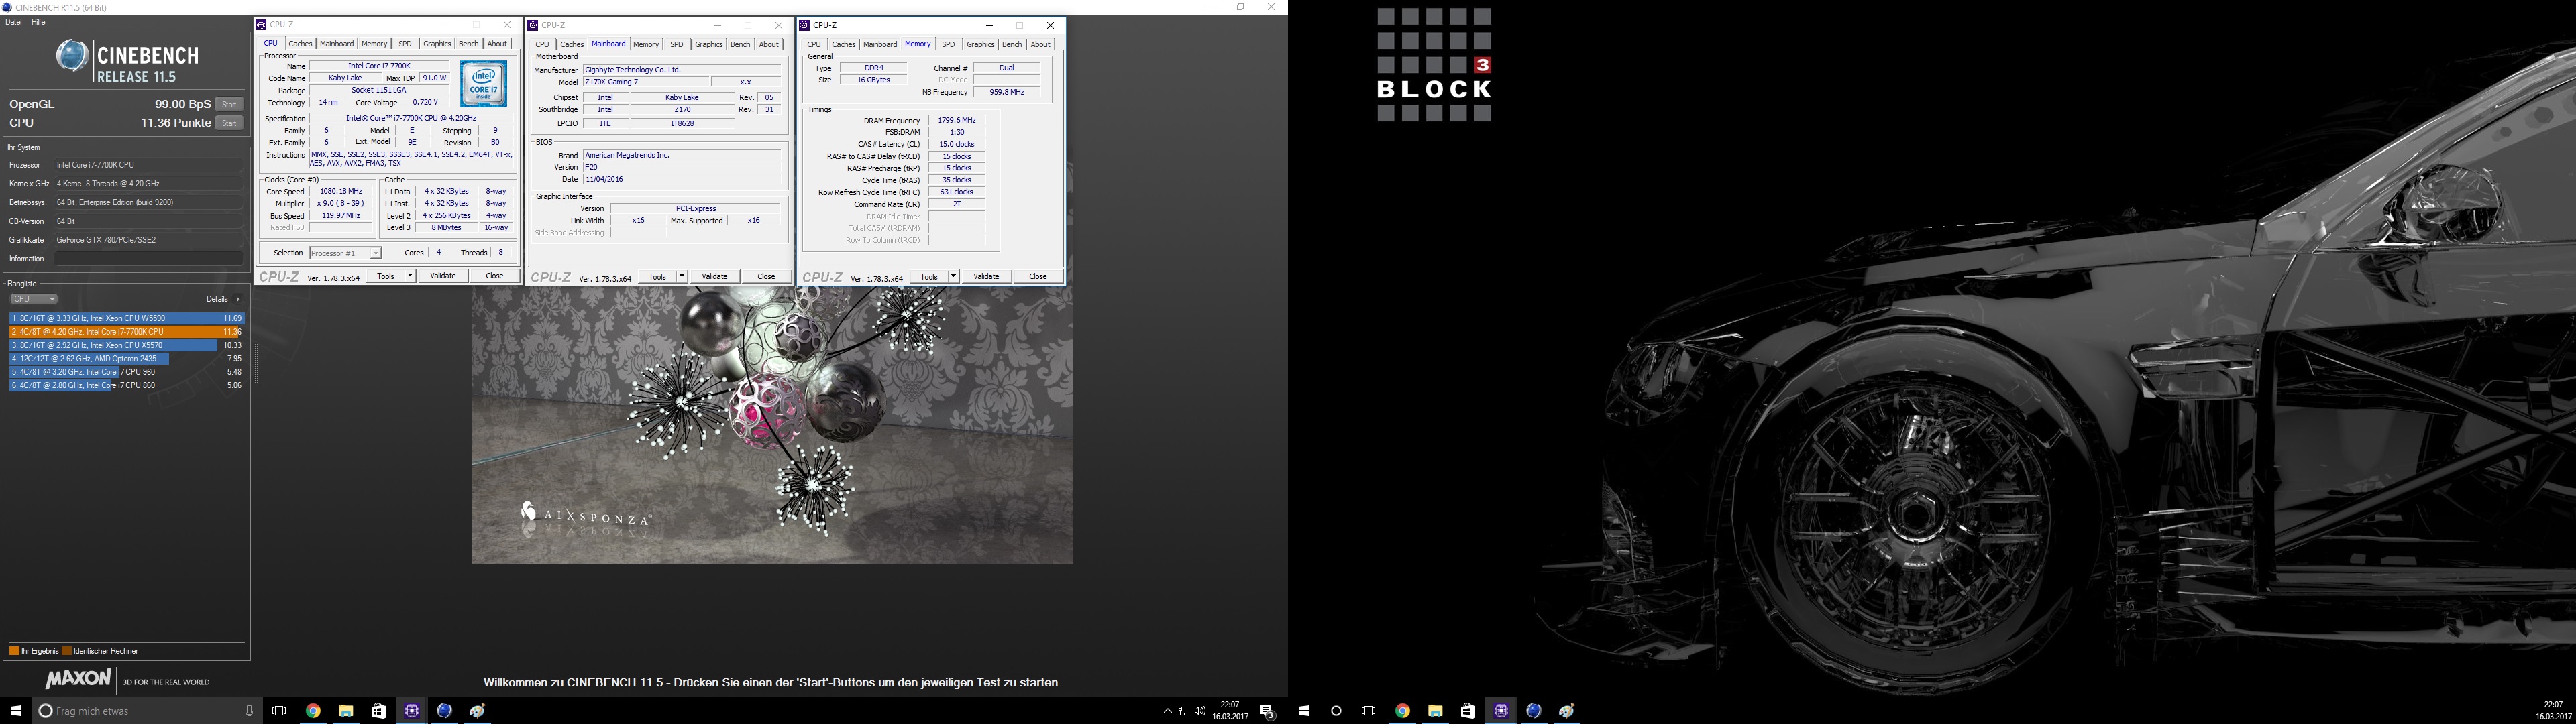This screenshot has width=2576, height=724.
Task: Start the OpenGL benchmark
Action: 230,104
